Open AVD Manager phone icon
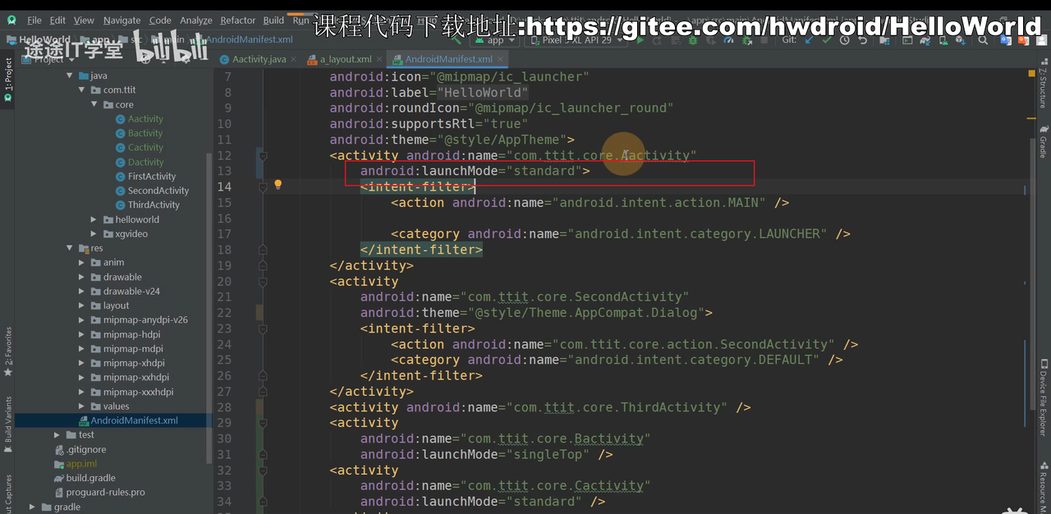This screenshot has height=514, width=1051. 943,40
